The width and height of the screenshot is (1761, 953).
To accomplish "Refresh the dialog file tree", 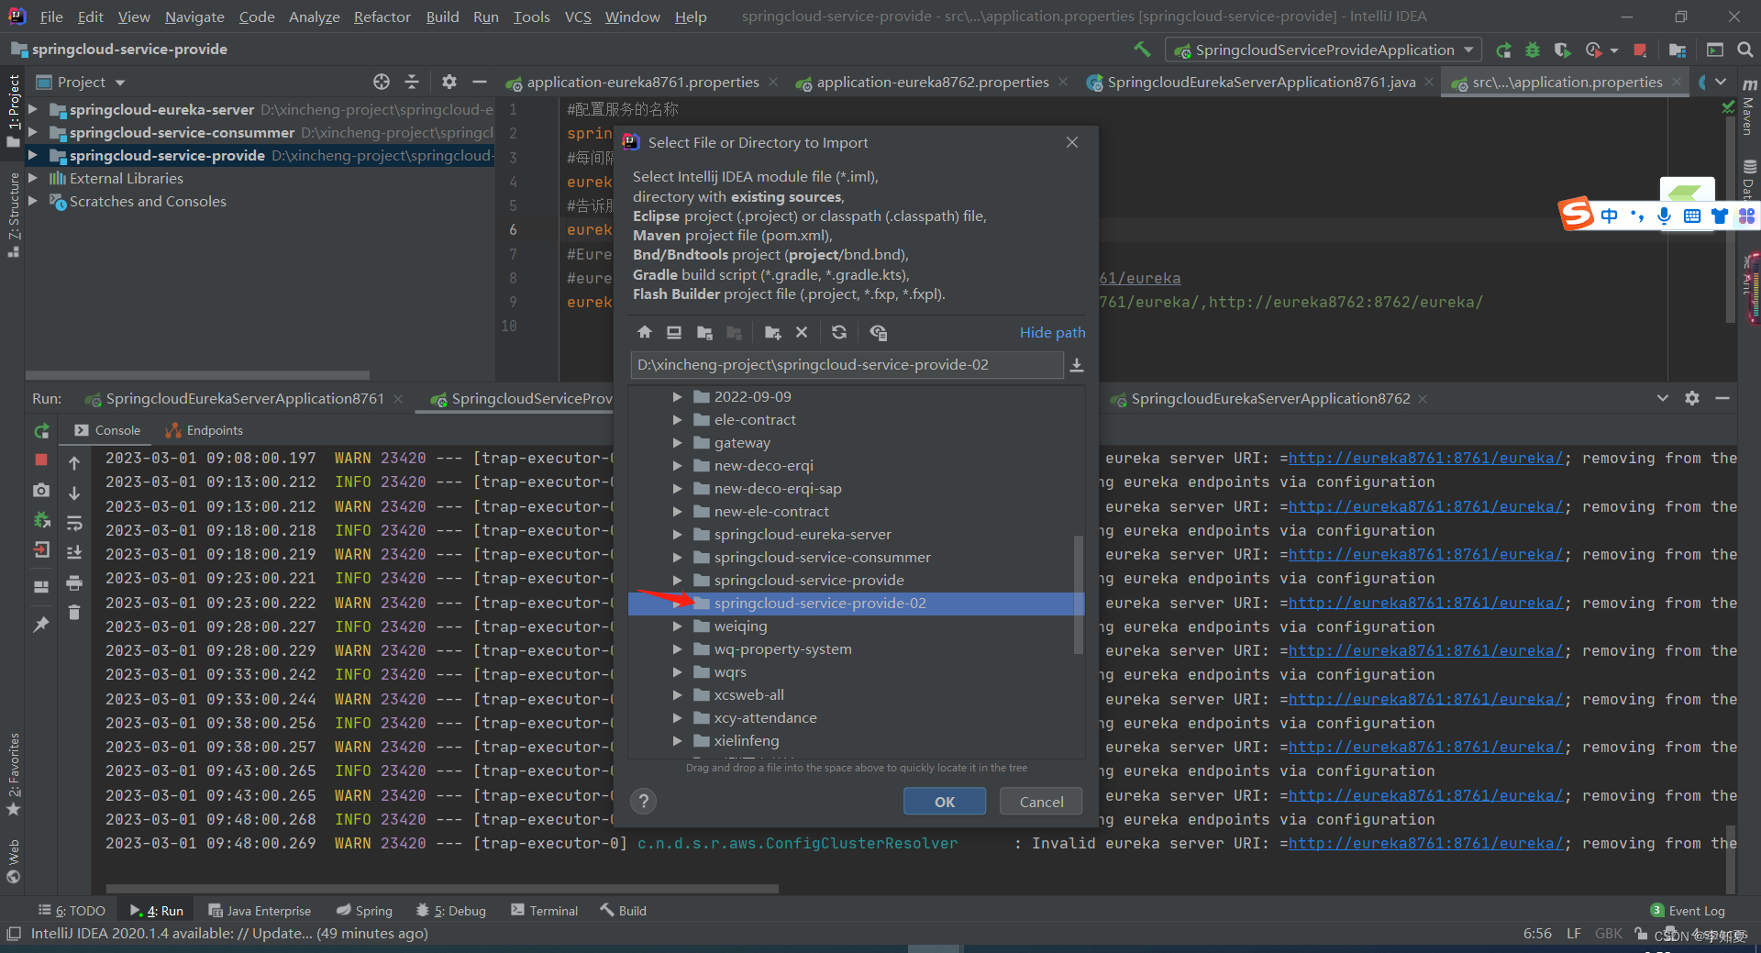I will coord(839,332).
